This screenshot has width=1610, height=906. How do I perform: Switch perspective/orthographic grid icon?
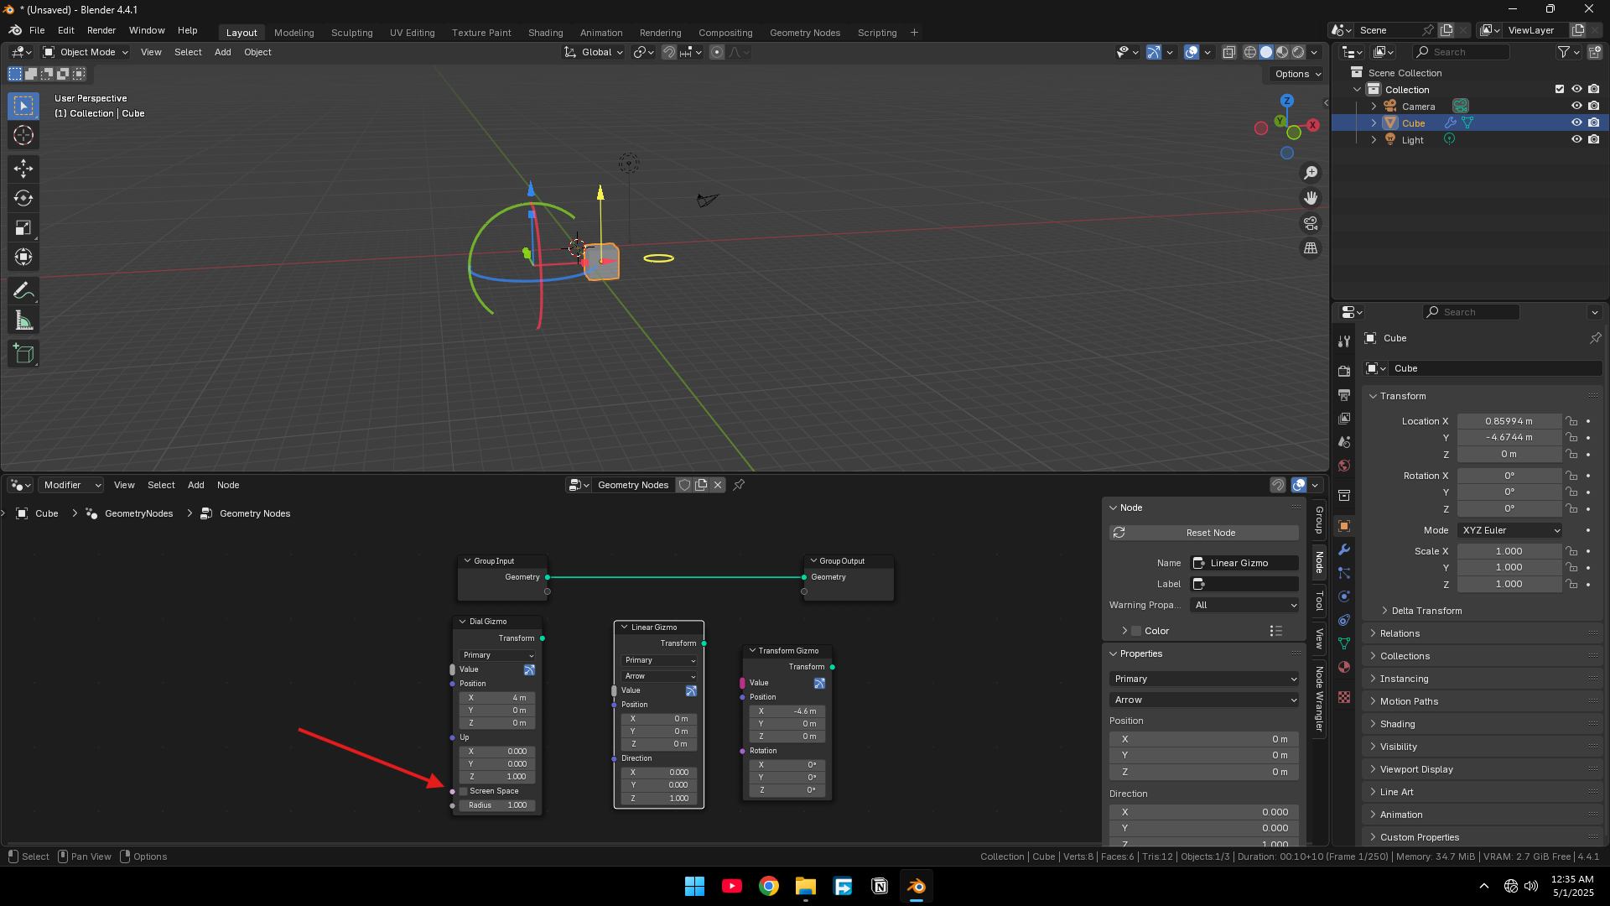point(1311,248)
